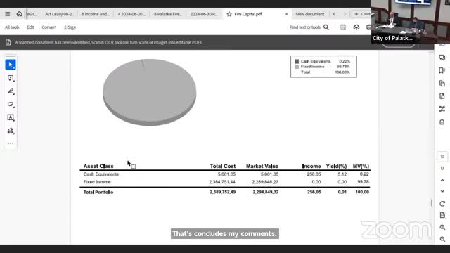Open the All tools panel
This screenshot has height=253, width=450.
tap(12, 27)
